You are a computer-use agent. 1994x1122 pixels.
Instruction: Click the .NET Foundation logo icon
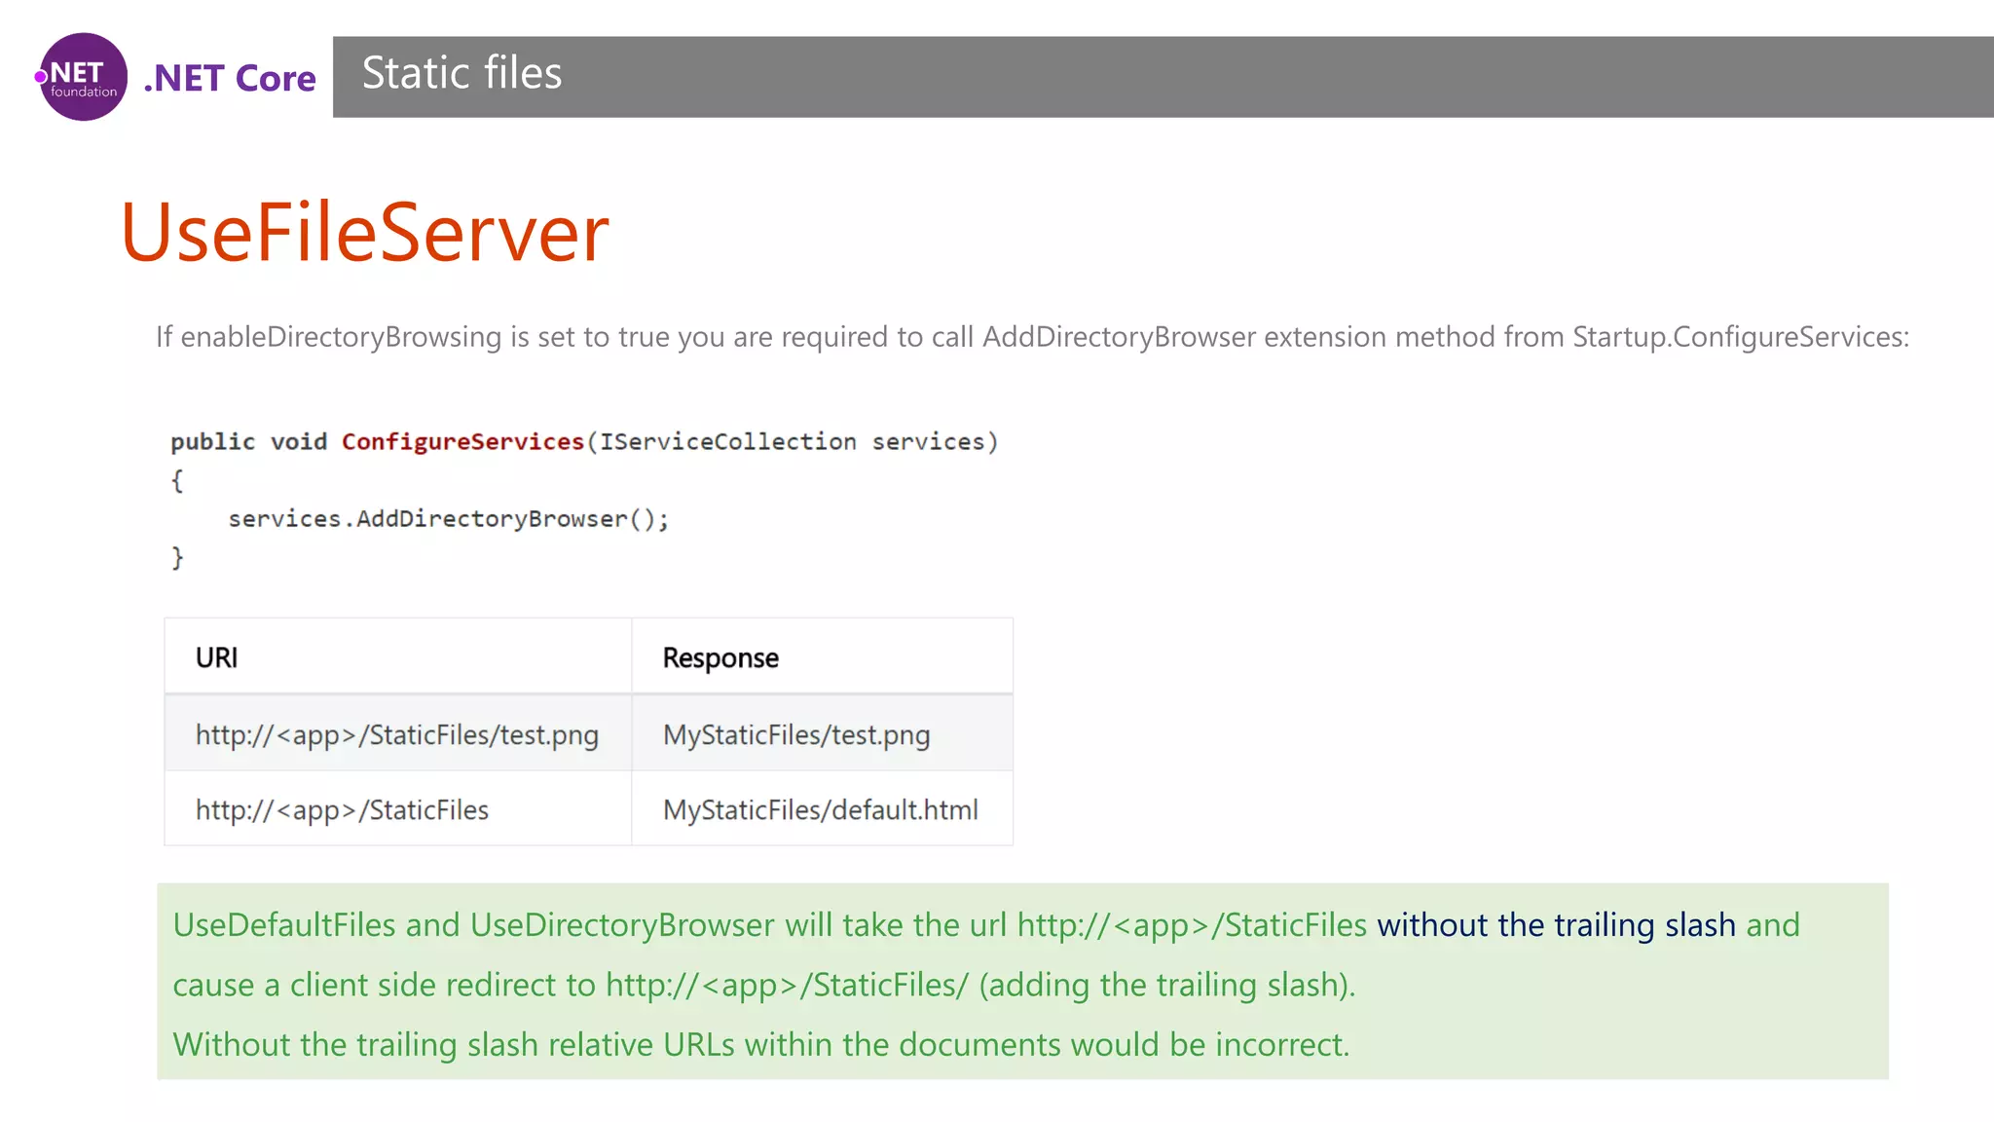click(83, 77)
